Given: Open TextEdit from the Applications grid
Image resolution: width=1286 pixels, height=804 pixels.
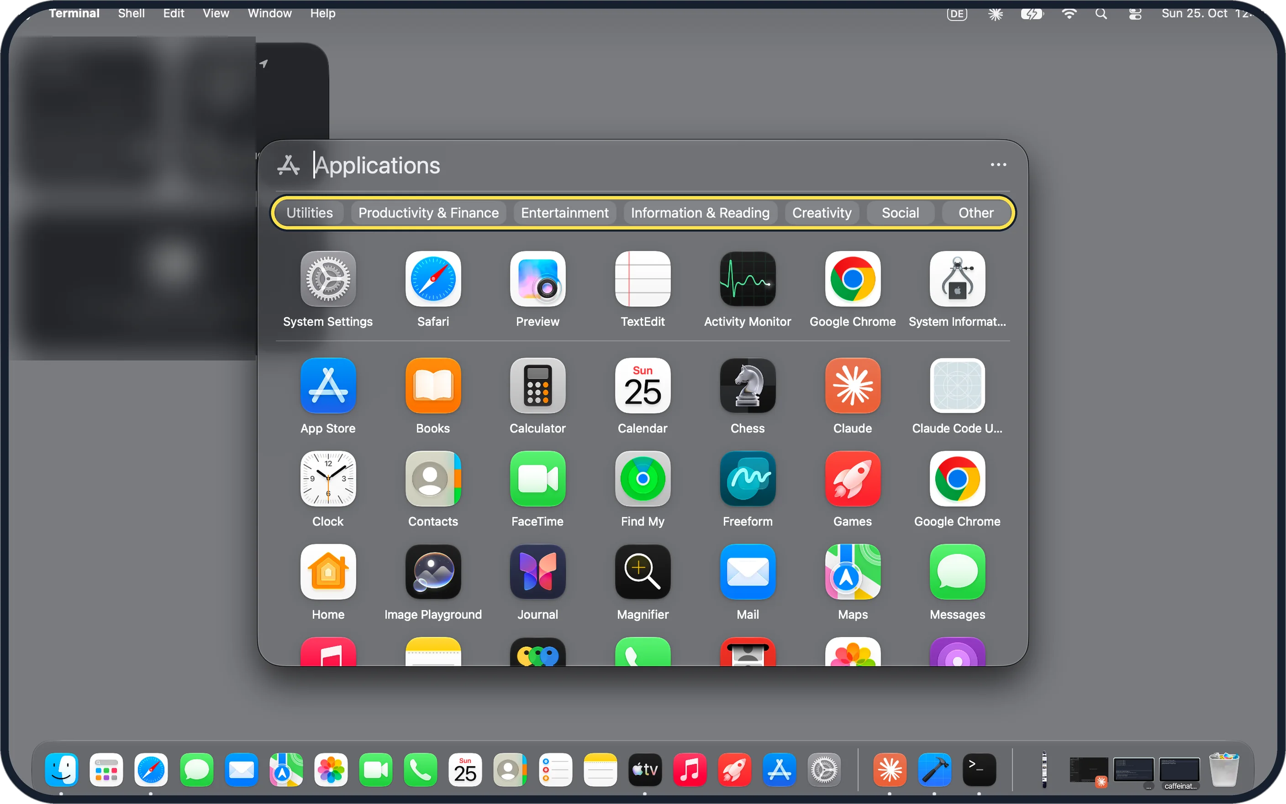Looking at the screenshot, I should (643, 279).
